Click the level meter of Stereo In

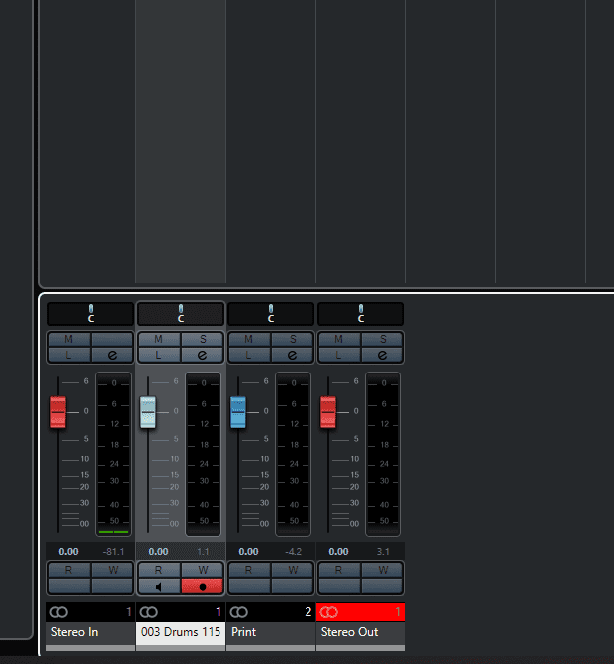[x=113, y=454]
